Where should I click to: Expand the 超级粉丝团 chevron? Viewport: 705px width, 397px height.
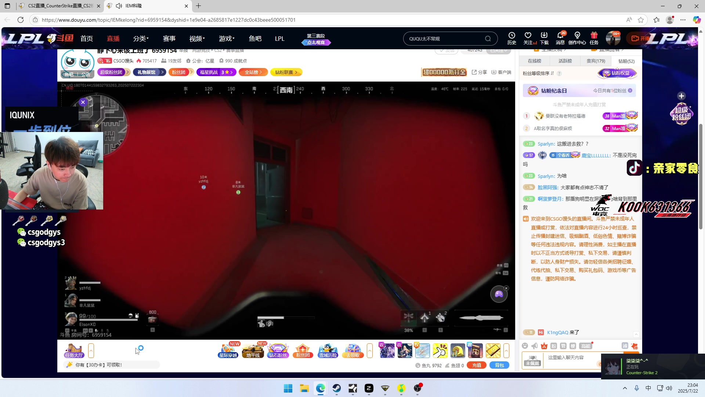click(127, 72)
